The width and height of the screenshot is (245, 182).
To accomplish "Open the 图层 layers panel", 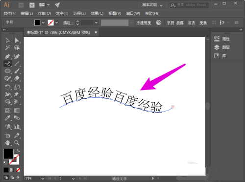I will click(x=222, y=47).
